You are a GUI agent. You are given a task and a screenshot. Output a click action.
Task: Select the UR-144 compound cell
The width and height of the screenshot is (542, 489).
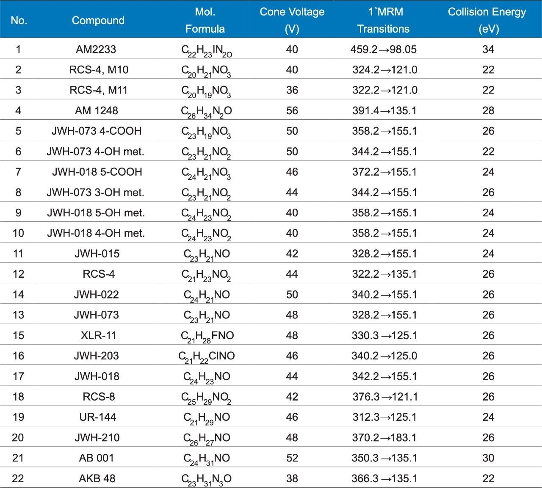pos(98,417)
